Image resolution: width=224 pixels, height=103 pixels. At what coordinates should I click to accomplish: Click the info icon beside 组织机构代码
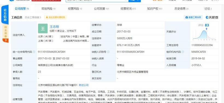tap(183, 52)
